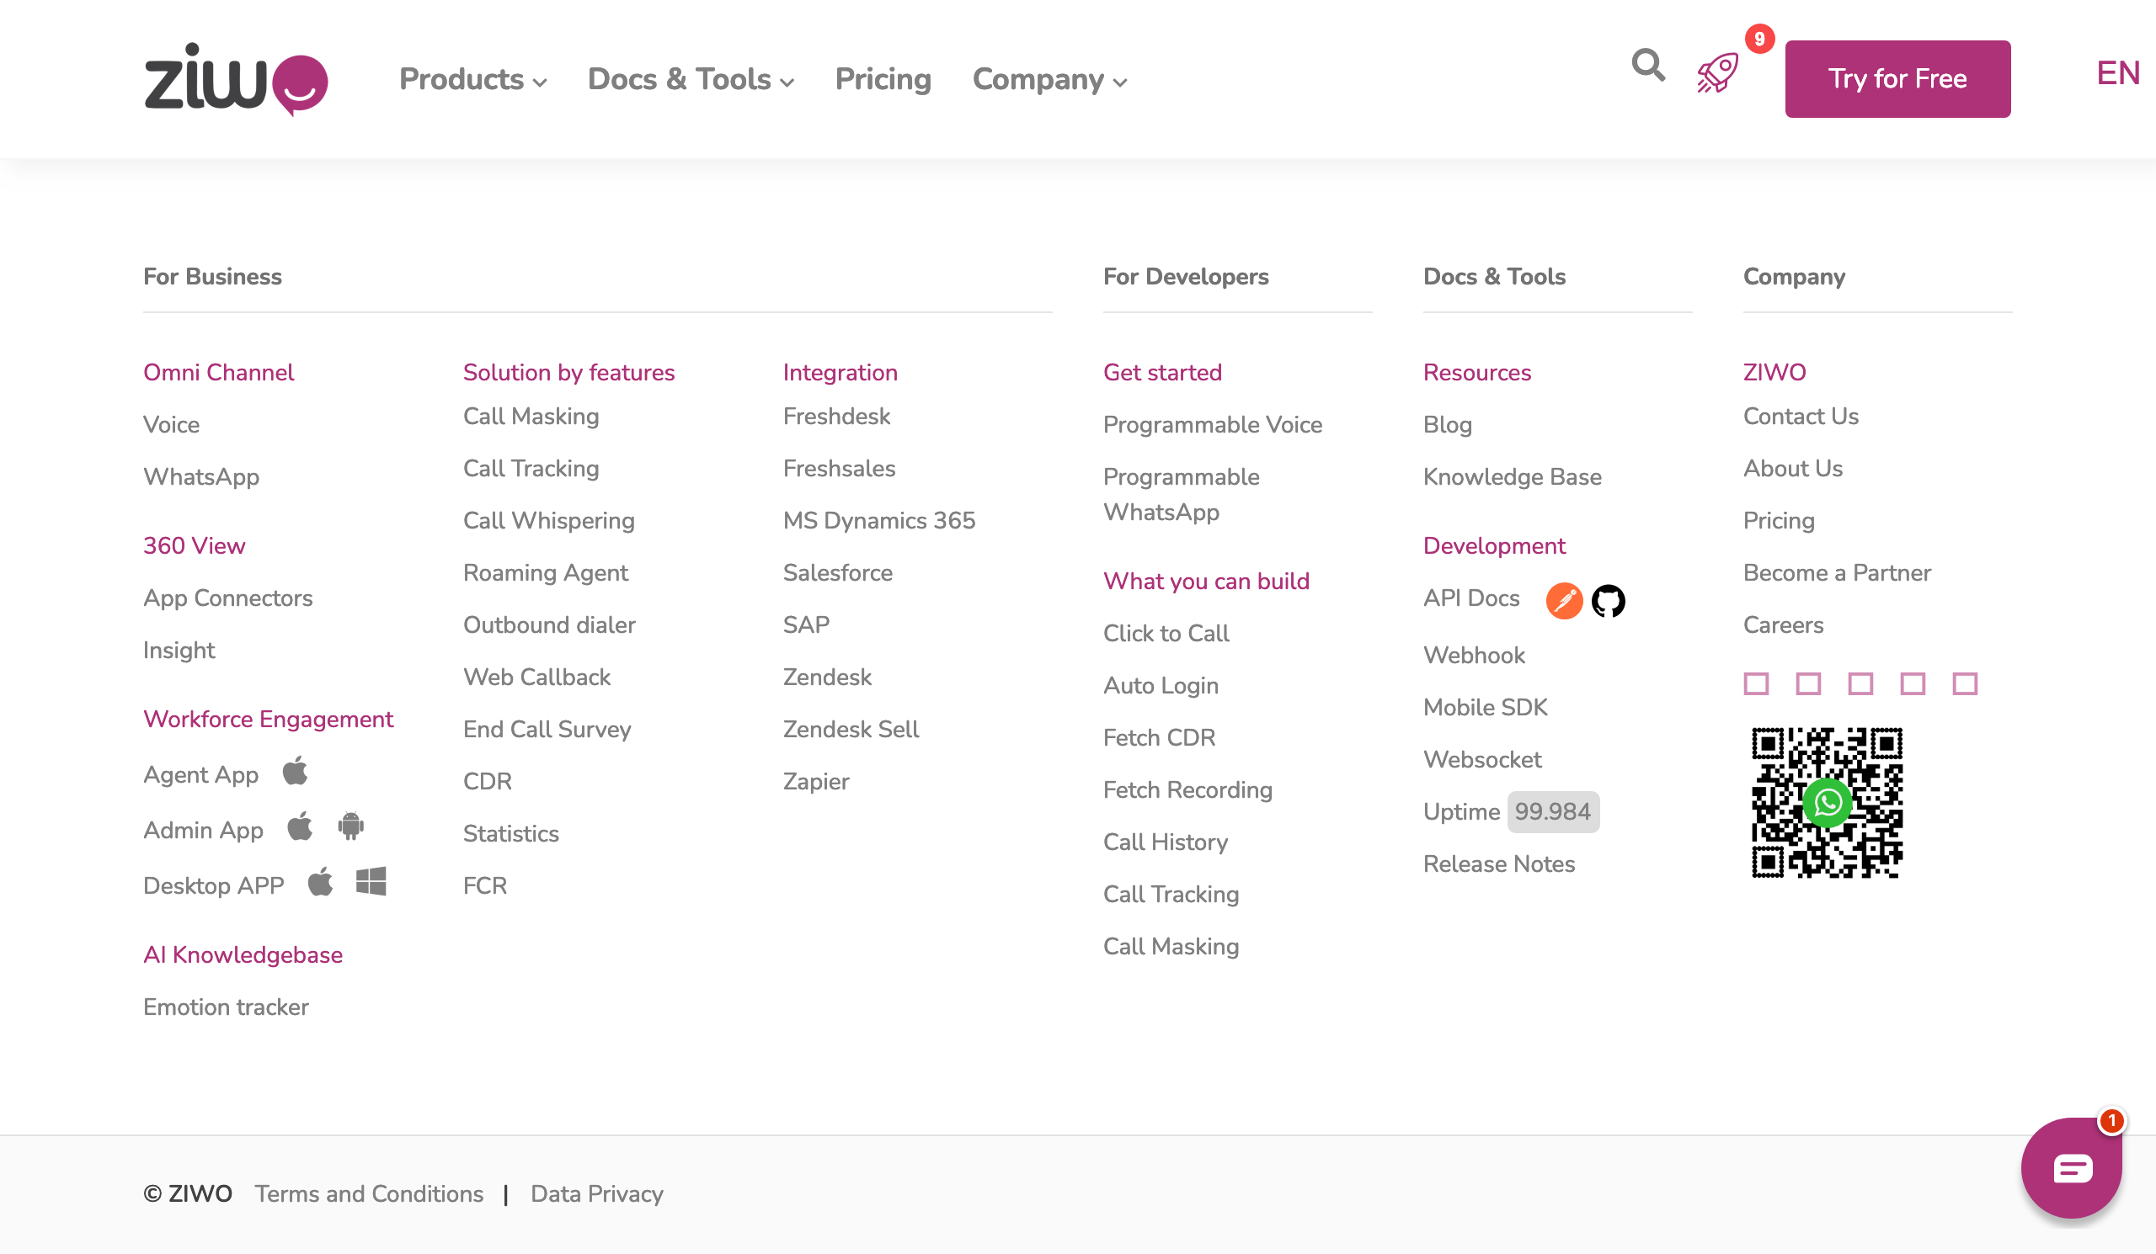Open the Release Notes link

pos(1499,864)
